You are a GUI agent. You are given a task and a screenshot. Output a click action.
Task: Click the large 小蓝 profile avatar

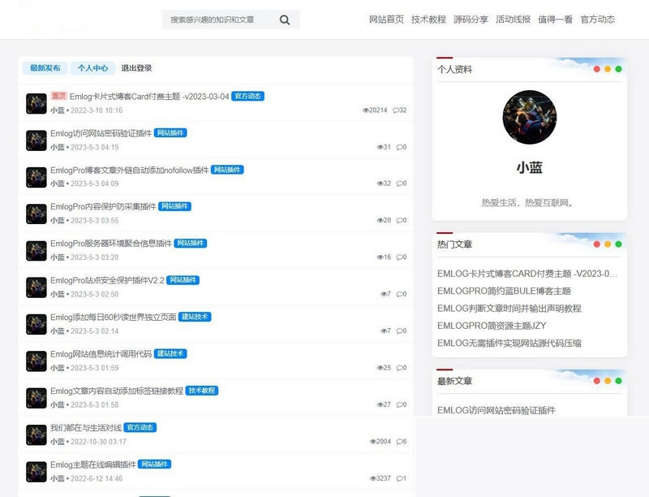pos(529,117)
